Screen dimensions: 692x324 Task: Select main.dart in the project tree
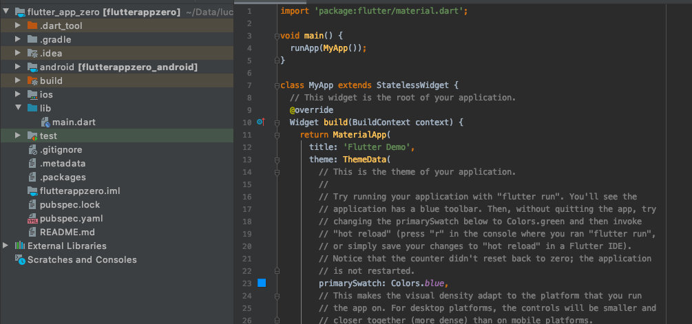tap(74, 122)
